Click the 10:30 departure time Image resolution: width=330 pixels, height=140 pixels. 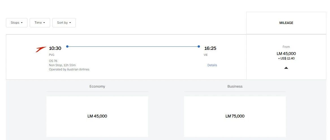point(55,48)
